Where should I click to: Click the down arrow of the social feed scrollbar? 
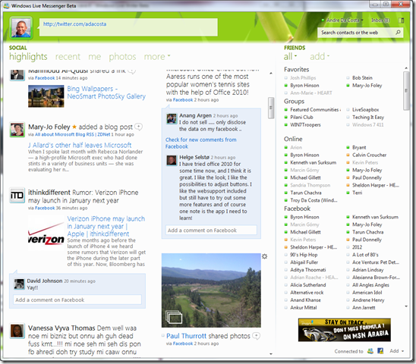pyautogui.click(x=270, y=353)
